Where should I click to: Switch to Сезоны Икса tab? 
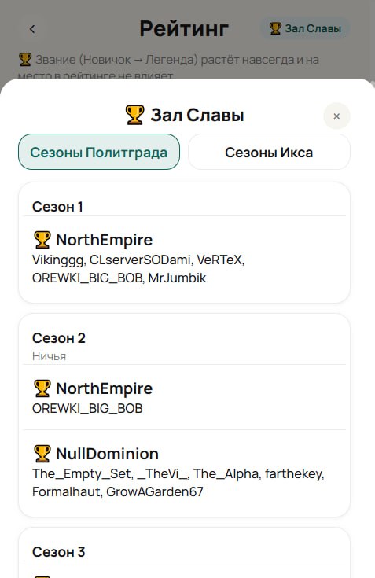point(269,152)
